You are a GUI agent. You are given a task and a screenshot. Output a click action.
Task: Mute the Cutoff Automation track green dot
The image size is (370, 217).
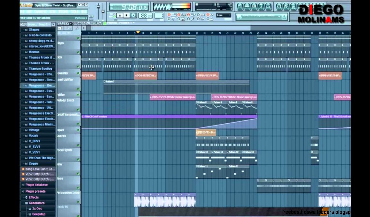(x=78, y=124)
